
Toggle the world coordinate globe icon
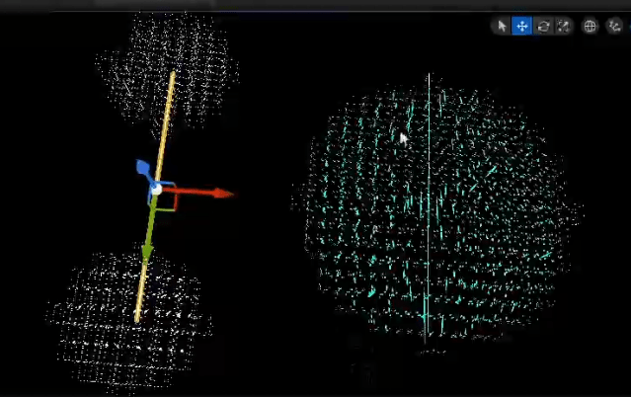(591, 27)
